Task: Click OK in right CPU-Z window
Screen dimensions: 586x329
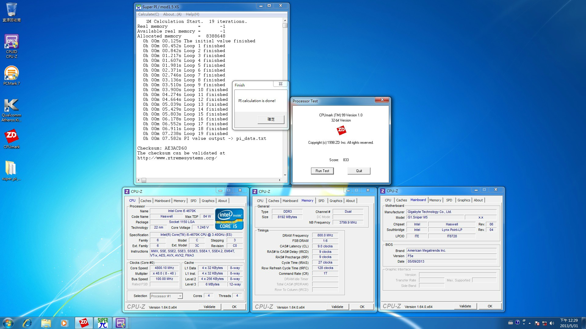Action: 490,306
